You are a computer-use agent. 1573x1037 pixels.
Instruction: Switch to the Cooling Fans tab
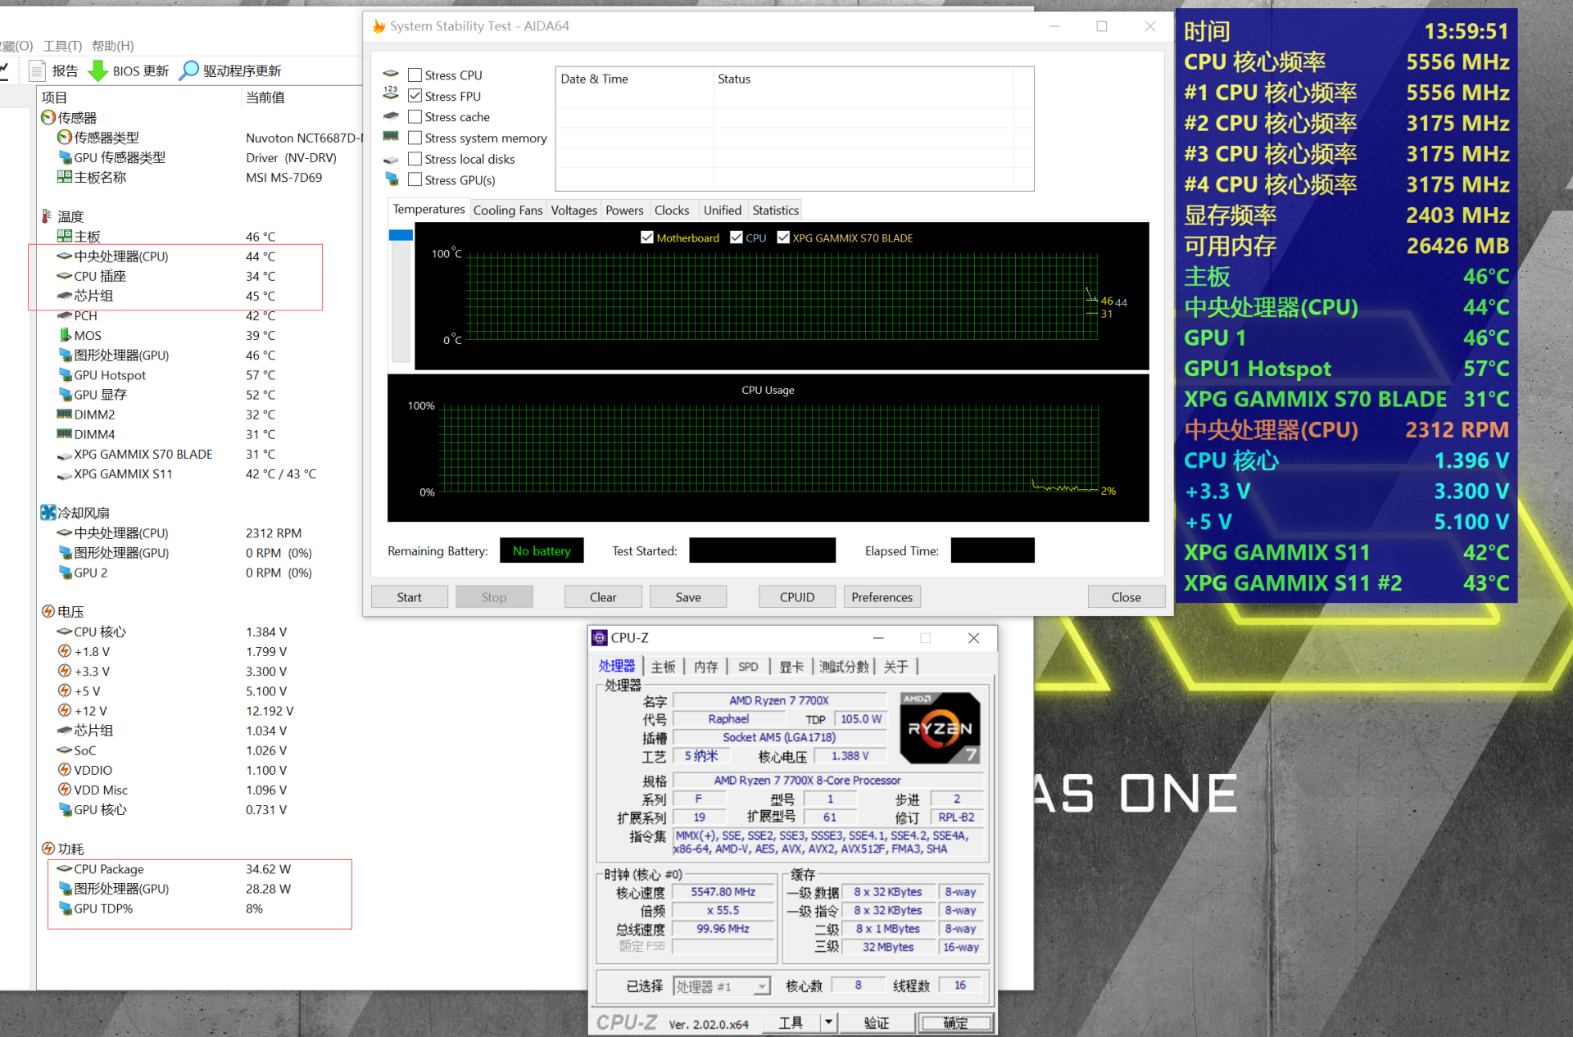(507, 211)
